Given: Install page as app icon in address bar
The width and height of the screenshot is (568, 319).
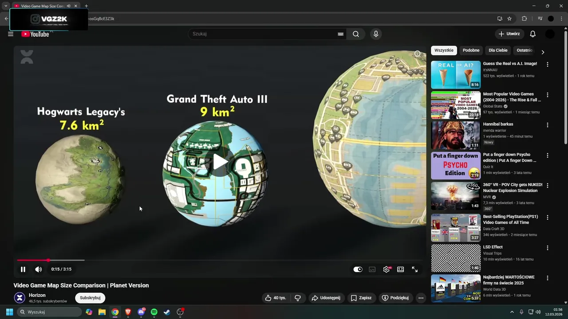Looking at the screenshot, I should 500,19.
